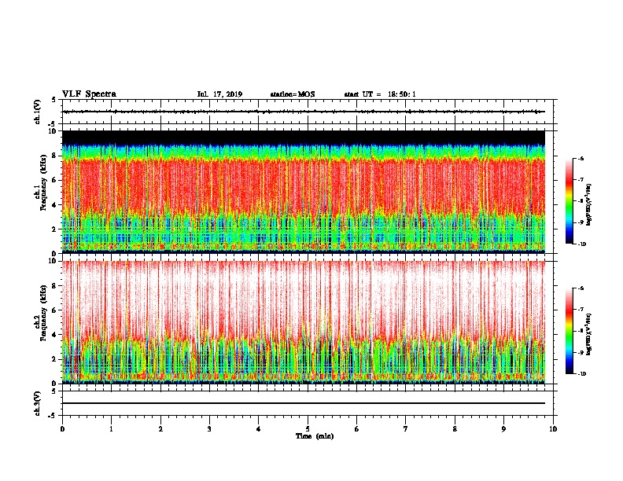Viewport: 623px width, 481px height.
Task: Click the ch.1 voltage waveform trace
Action: click(x=304, y=112)
